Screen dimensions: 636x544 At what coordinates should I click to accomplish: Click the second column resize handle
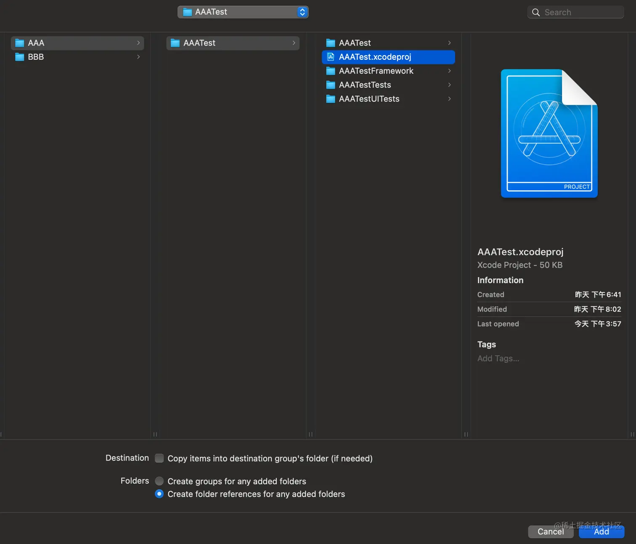(x=311, y=434)
